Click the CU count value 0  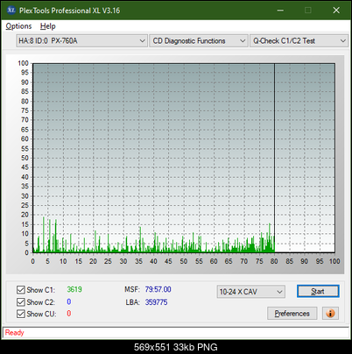(69, 314)
